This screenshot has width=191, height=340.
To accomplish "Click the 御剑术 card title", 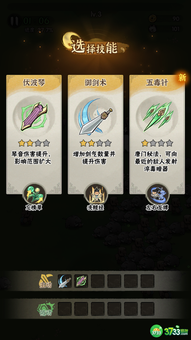I will [95, 83].
